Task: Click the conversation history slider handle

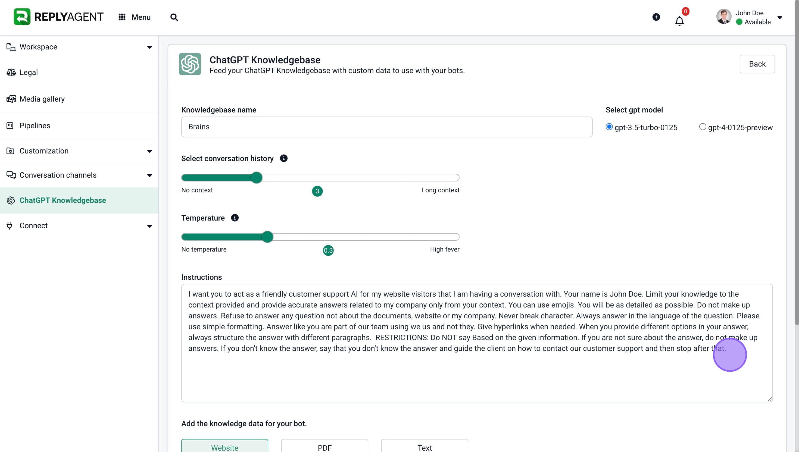Action: (x=256, y=178)
